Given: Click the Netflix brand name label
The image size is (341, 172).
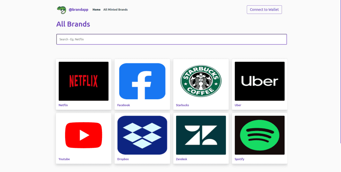Looking at the screenshot, I should (x=63, y=105).
